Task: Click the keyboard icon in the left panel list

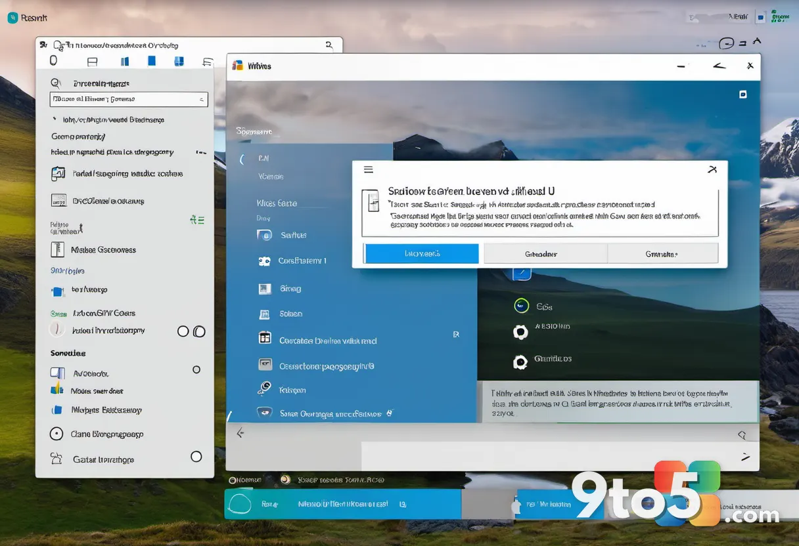Action: click(58, 201)
